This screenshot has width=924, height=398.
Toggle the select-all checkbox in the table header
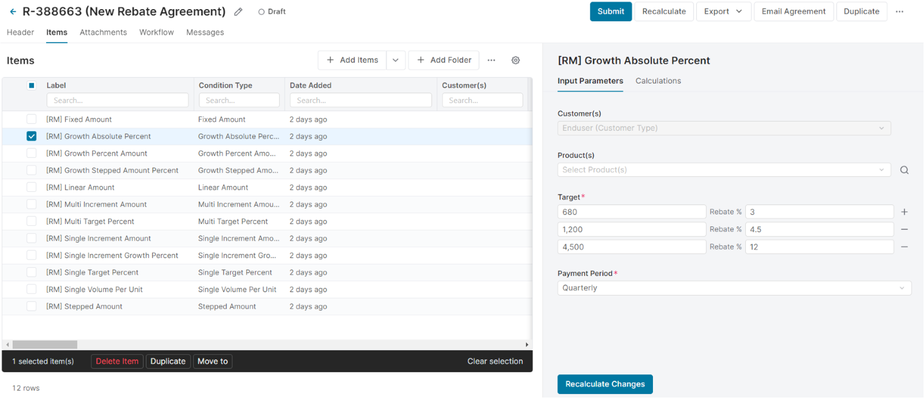[x=31, y=86]
